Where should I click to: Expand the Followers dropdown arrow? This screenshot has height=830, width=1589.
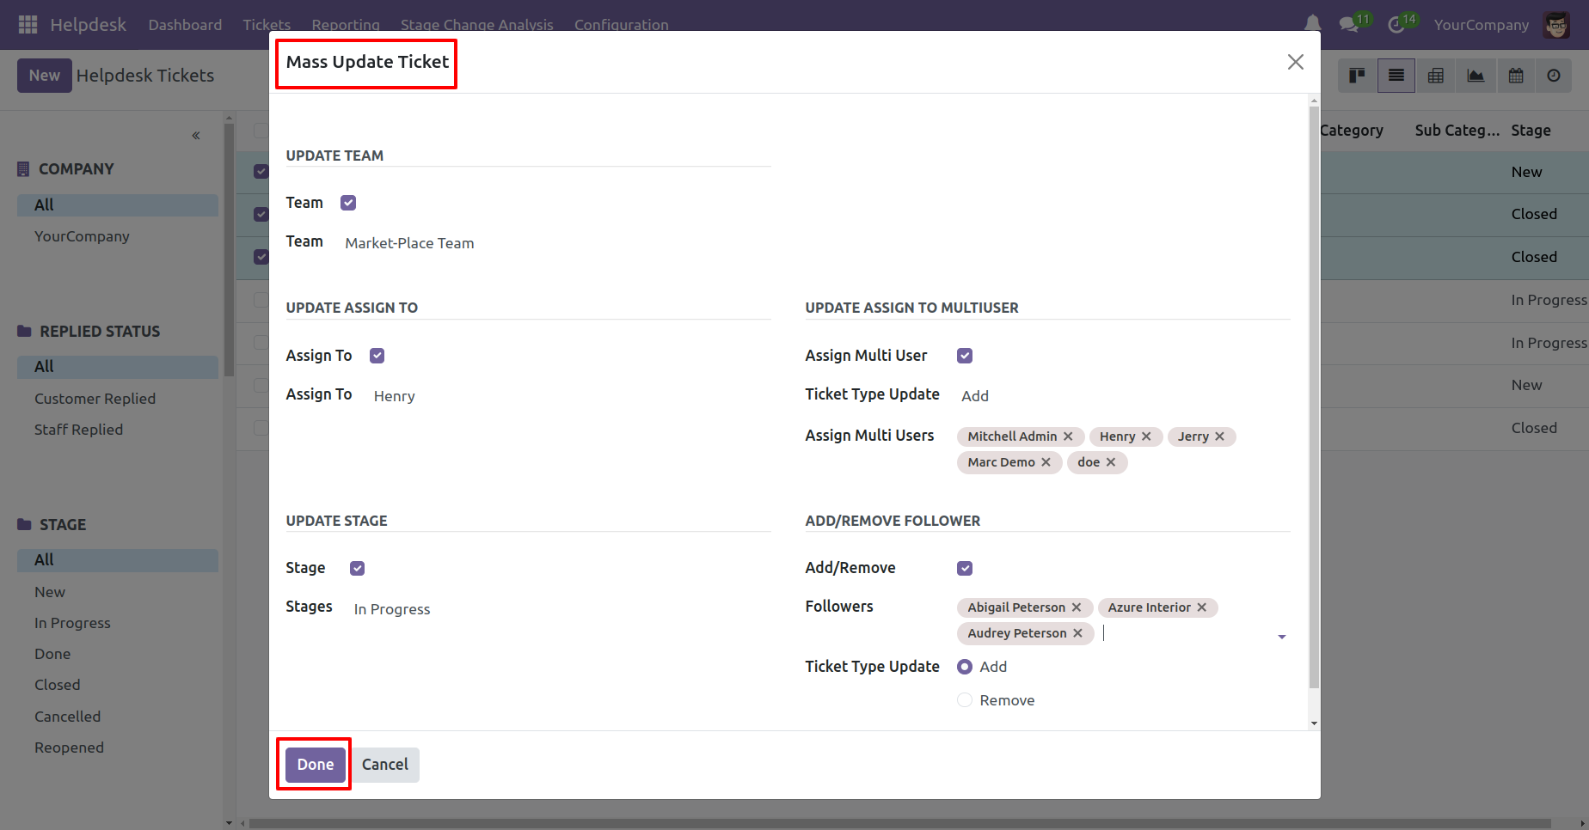(1282, 637)
